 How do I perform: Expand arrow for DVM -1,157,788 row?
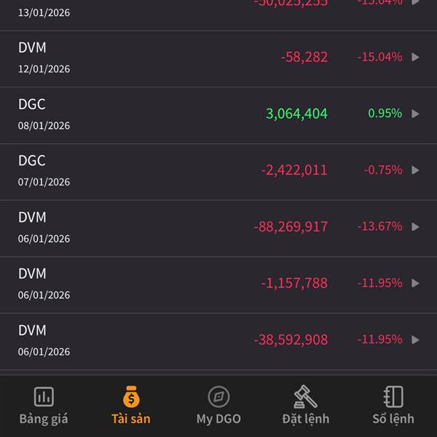click(x=415, y=283)
